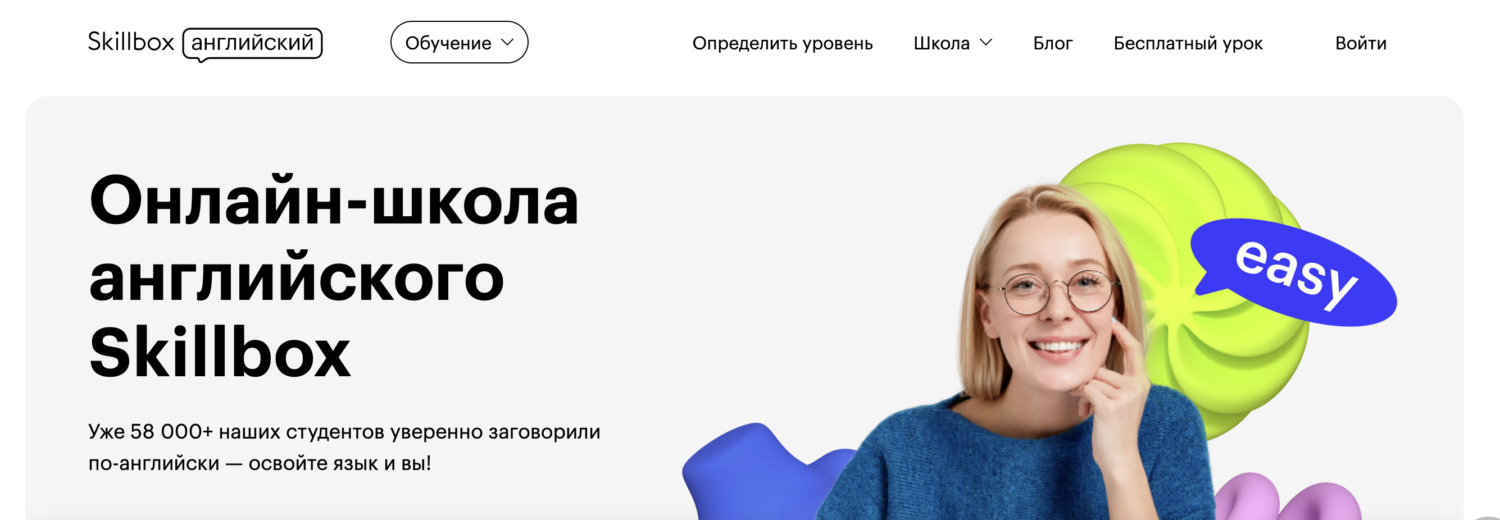Click the chevron next to Школа
This screenshot has width=1500, height=520.
pyautogui.click(x=985, y=43)
